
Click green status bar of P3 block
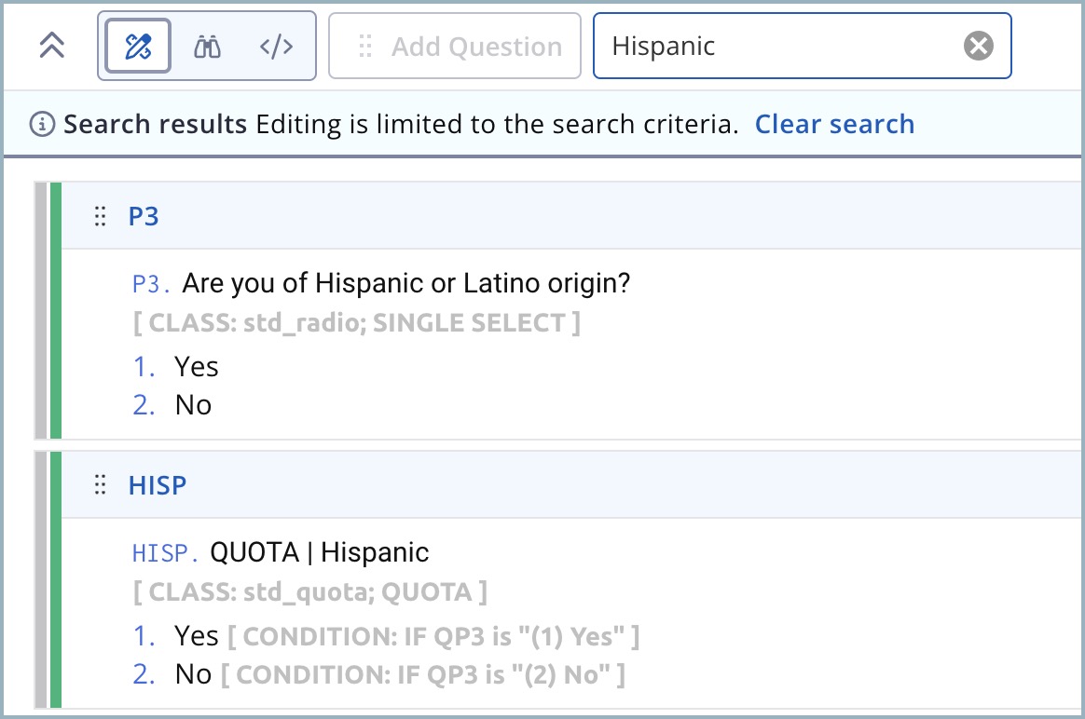click(55, 310)
